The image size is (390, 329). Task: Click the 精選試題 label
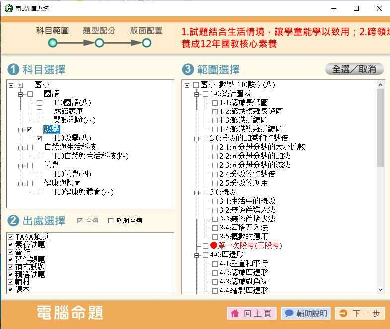point(30,274)
